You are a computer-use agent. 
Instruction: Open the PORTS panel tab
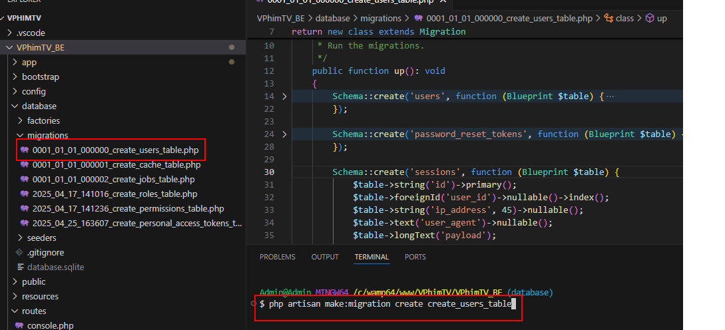[x=415, y=257]
